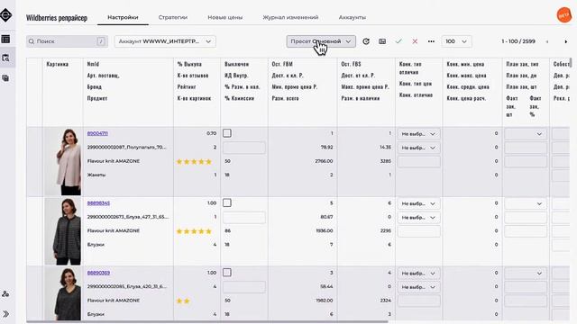Click the ИД Внутр. input in the Блуза_420 row

pyautogui.click(x=244, y=287)
